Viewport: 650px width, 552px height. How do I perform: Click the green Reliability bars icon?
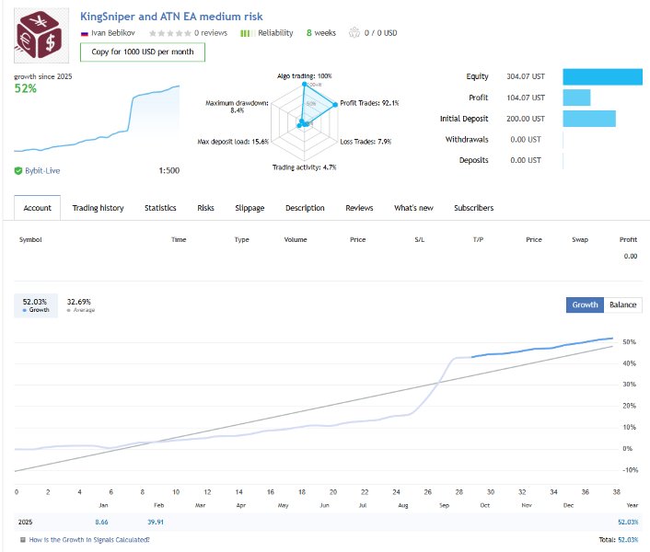tap(248, 33)
